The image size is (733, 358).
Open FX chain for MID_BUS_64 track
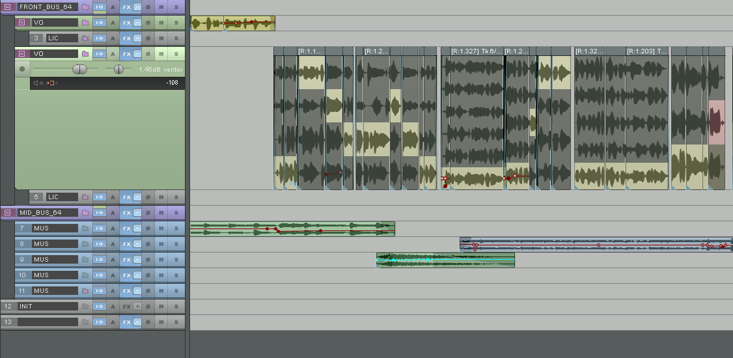pyautogui.click(x=126, y=213)
